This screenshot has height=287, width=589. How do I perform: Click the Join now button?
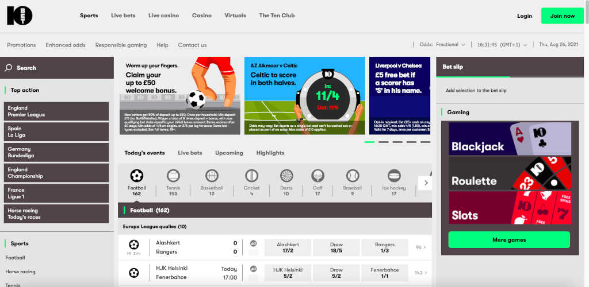[563, 15]
